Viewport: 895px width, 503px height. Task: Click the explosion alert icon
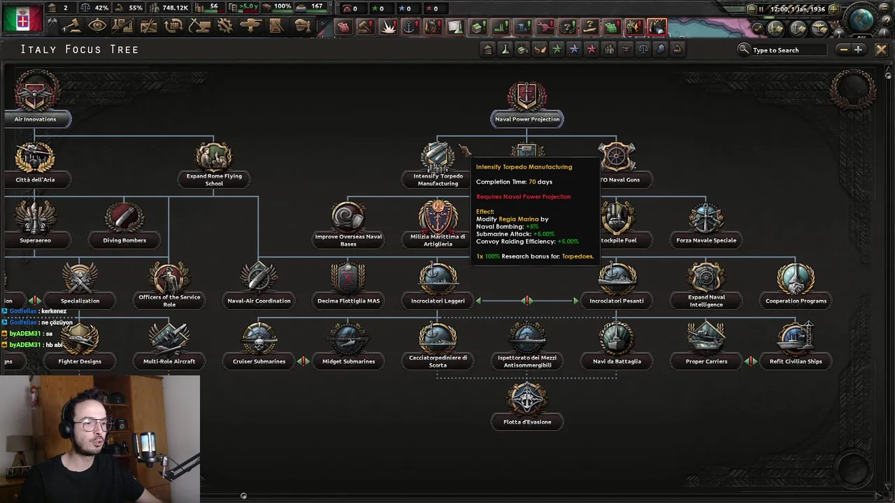(388, 27)
